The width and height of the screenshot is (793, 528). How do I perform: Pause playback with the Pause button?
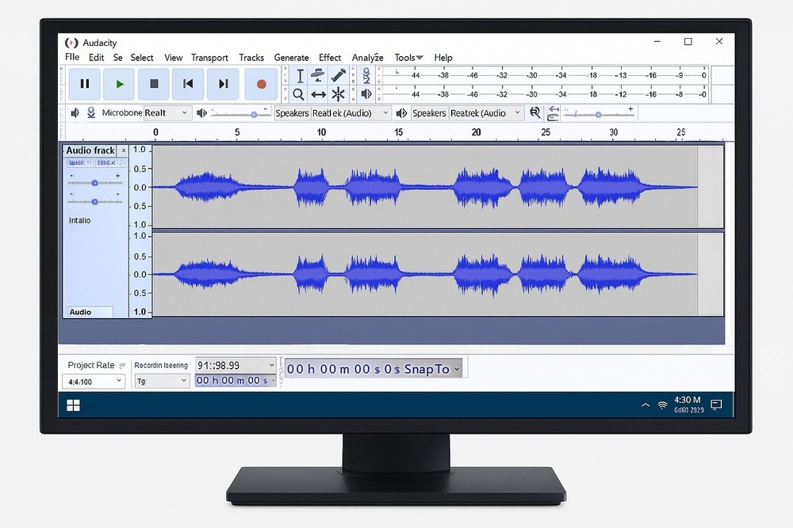pos(85,84)
